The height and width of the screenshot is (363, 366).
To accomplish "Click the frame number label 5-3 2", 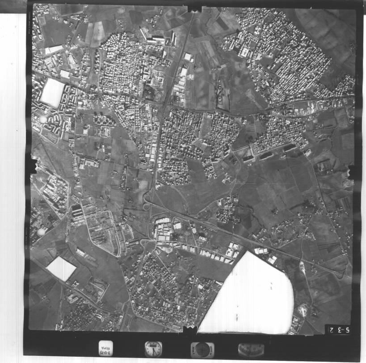I will pos(338,329).
